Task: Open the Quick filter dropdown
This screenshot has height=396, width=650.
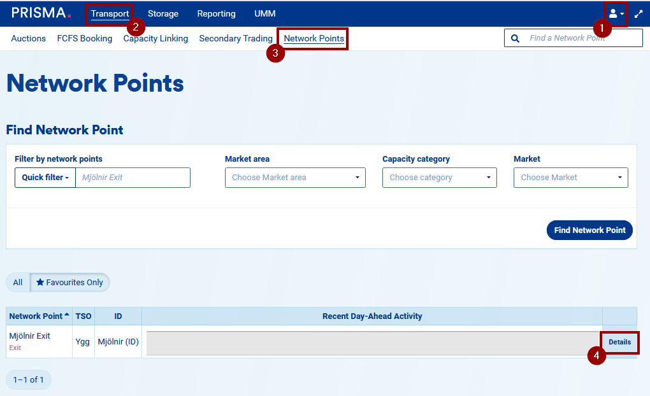Action: tap(45, 177)
